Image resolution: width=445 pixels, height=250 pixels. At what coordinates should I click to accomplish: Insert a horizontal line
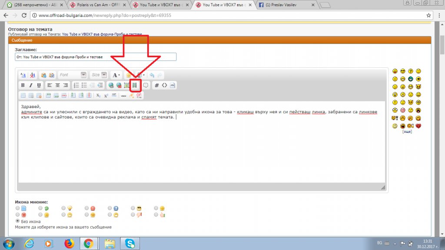tap(114, 95)
